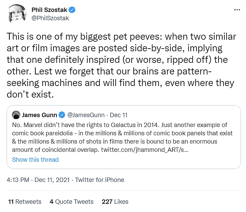Click James Gunn's small avatar in quoted tweet
Image resolution: width=246 pixels, height=212 pixels.
(16, 115)
